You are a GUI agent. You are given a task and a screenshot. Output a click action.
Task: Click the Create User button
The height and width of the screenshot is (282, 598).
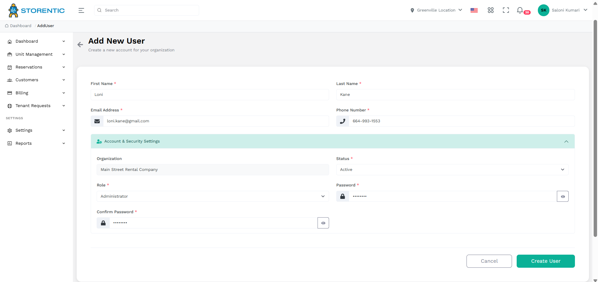(545, 261)
